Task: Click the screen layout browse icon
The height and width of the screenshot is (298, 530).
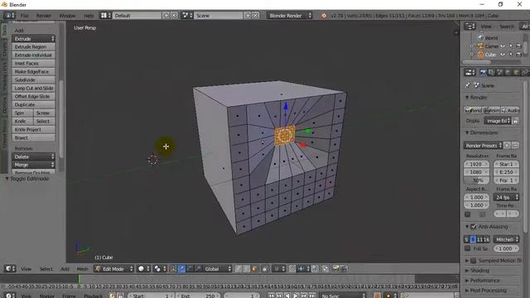Action: coord(105,16)
